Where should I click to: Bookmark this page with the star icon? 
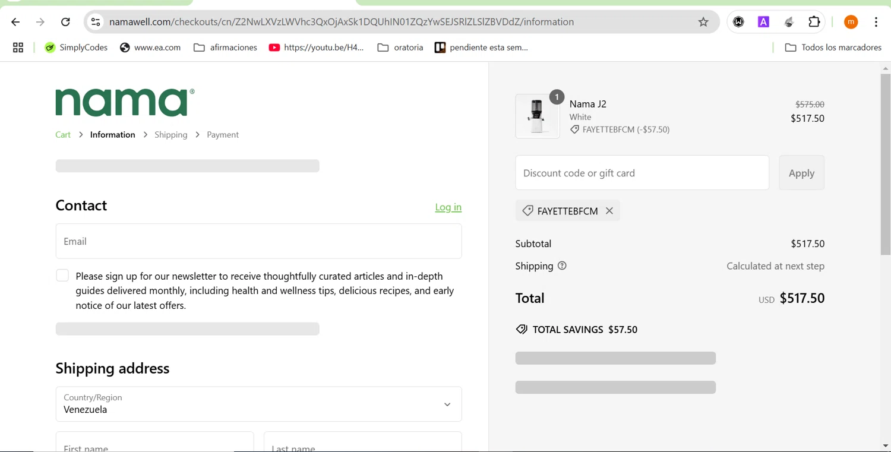(703, 22)
